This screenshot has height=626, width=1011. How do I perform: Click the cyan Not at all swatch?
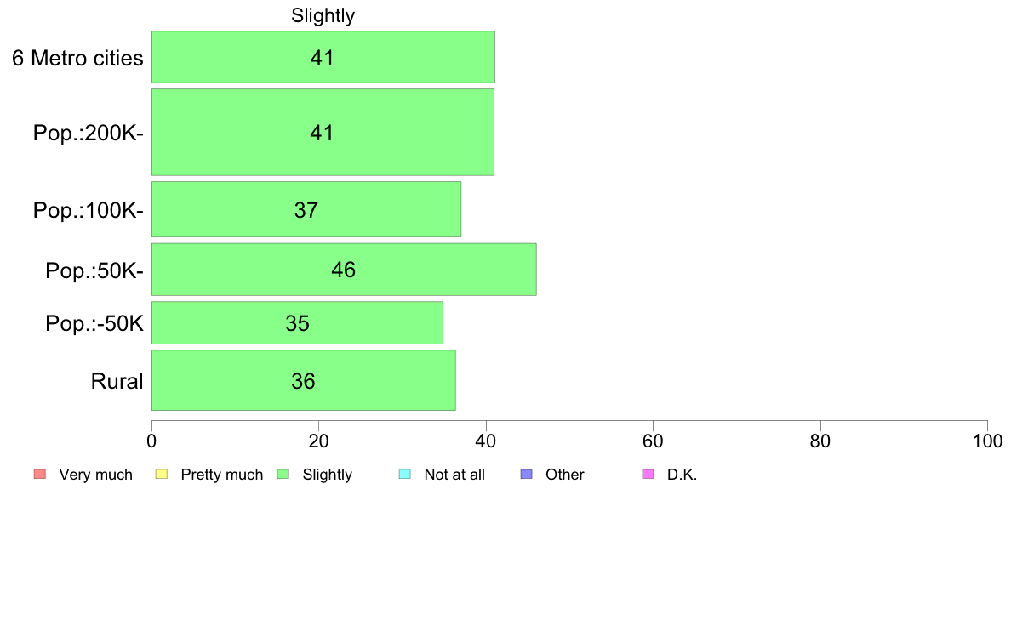pyautogui.click(x=405, y=474)
